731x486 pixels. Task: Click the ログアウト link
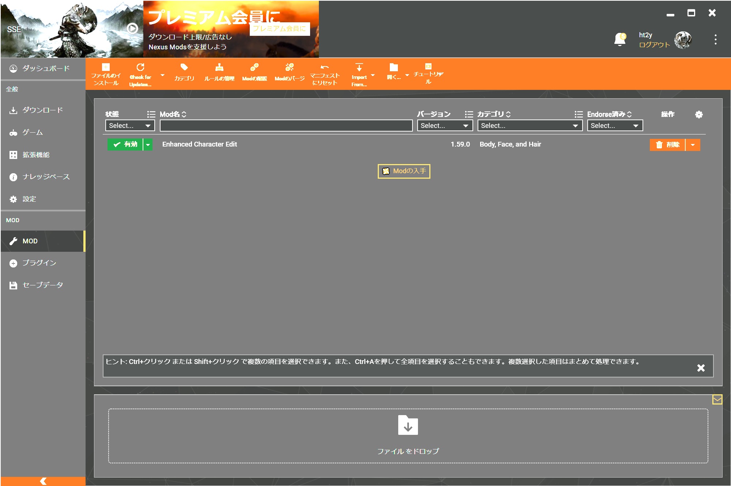point(654,45)
